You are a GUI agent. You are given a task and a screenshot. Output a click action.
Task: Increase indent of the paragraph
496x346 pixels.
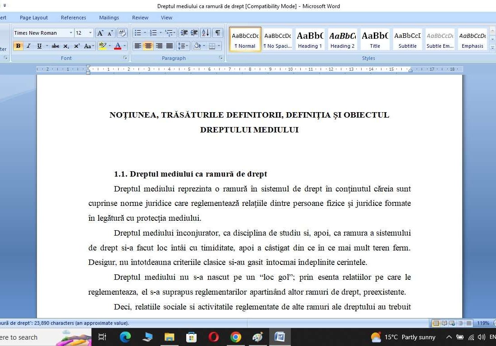pos(194,33)
